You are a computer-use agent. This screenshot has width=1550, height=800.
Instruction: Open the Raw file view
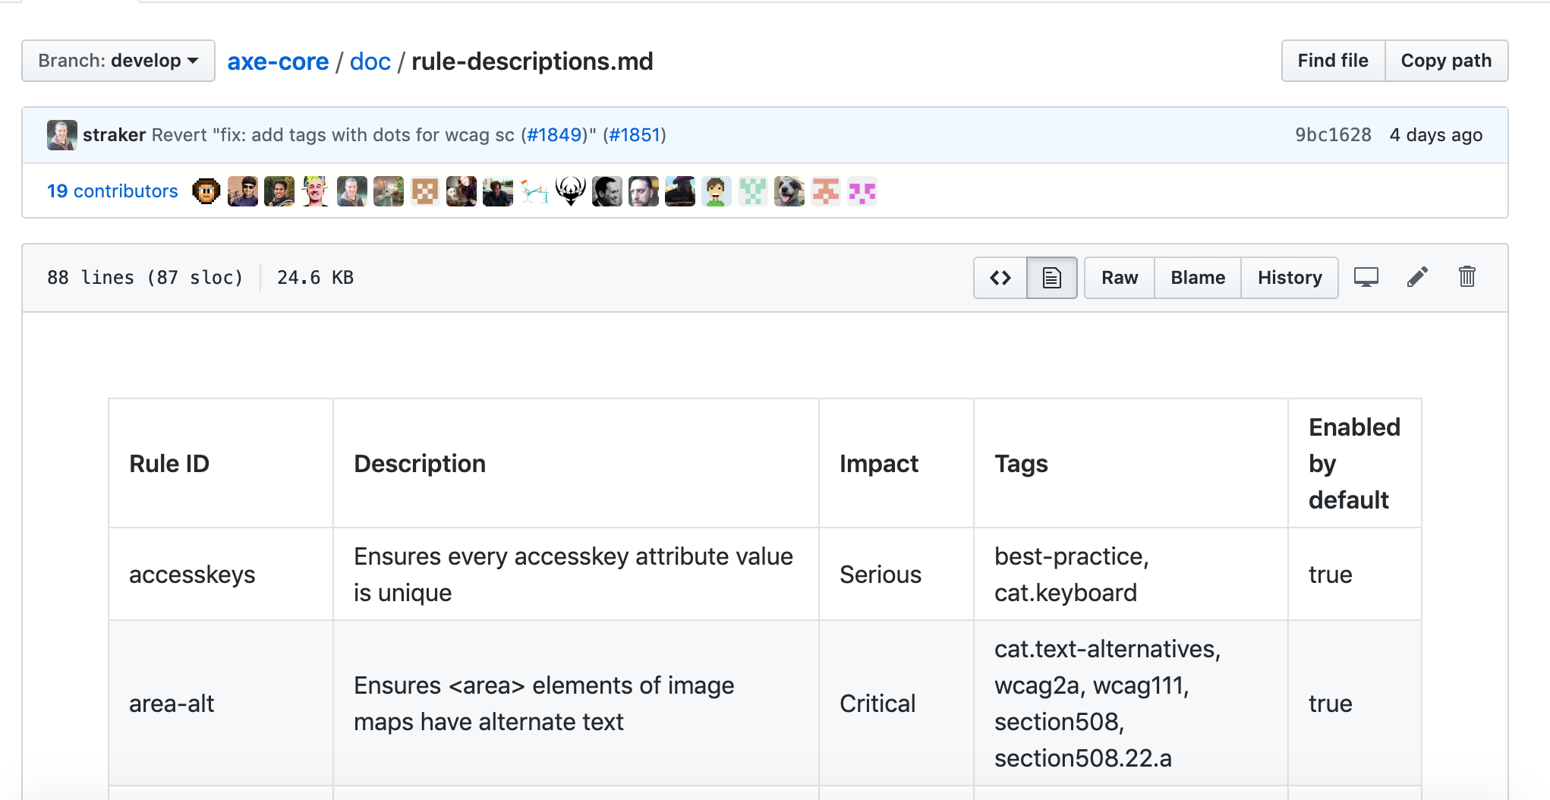point(1119,277)
